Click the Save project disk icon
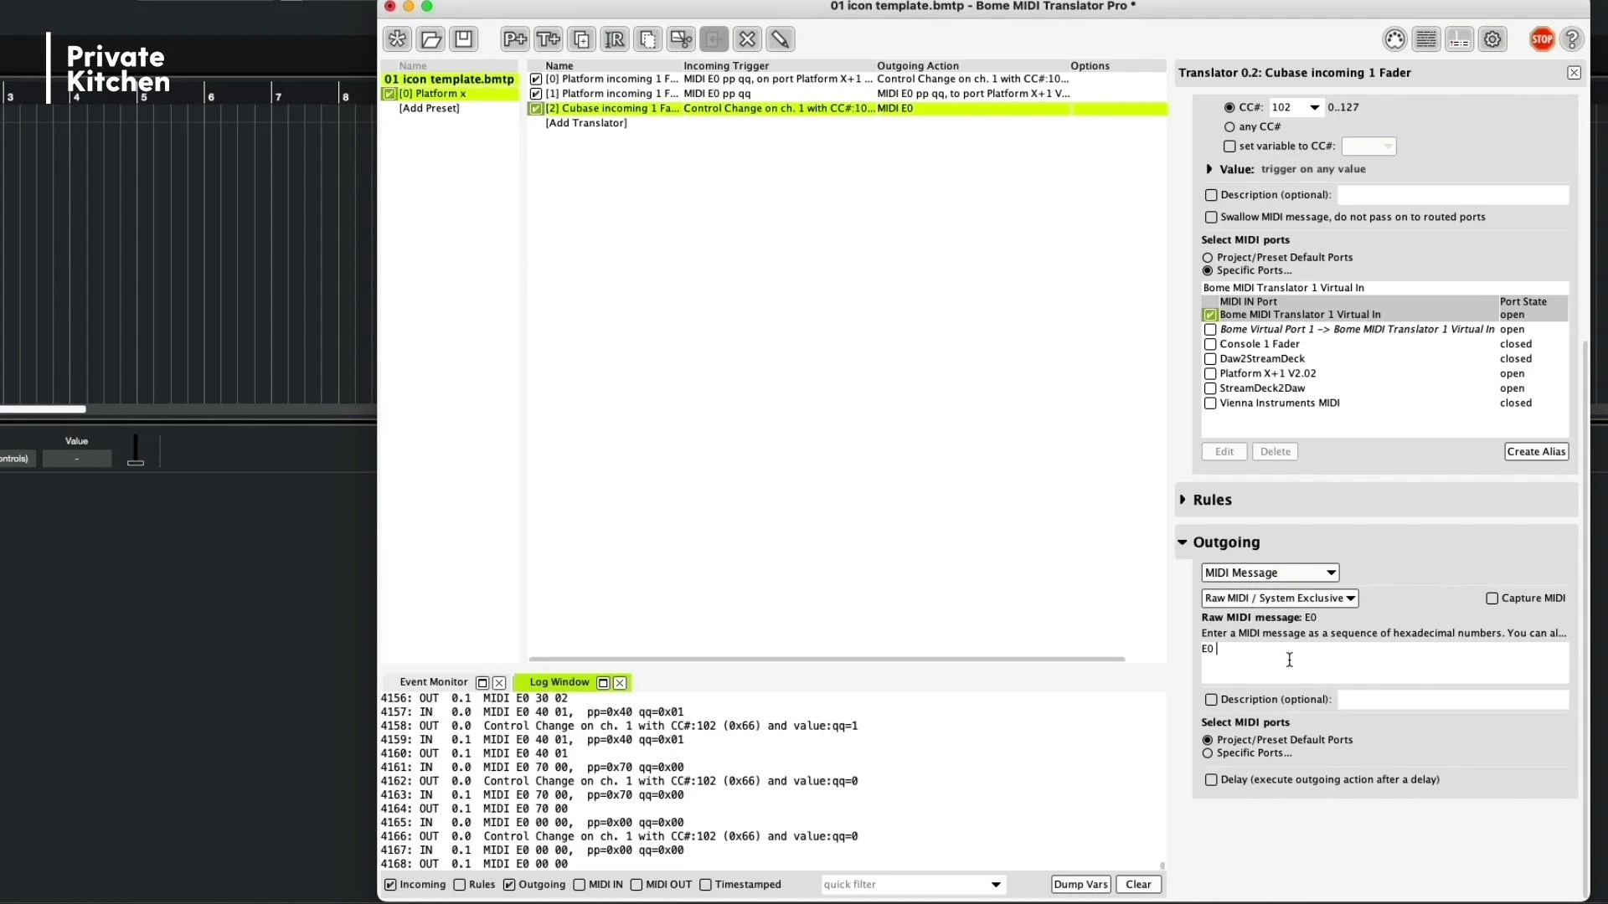Viewport: 1608px width, 904px height. [463, 39]
